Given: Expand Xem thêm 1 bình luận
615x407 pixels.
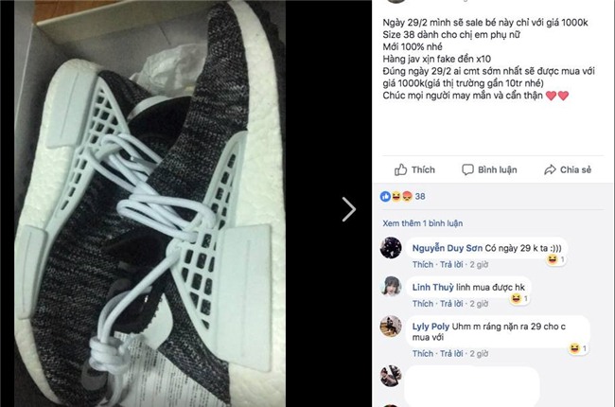Looking at the screenshot, I should (422, 223).
